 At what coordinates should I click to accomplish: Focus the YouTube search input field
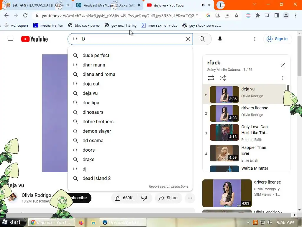click(130, 39)
